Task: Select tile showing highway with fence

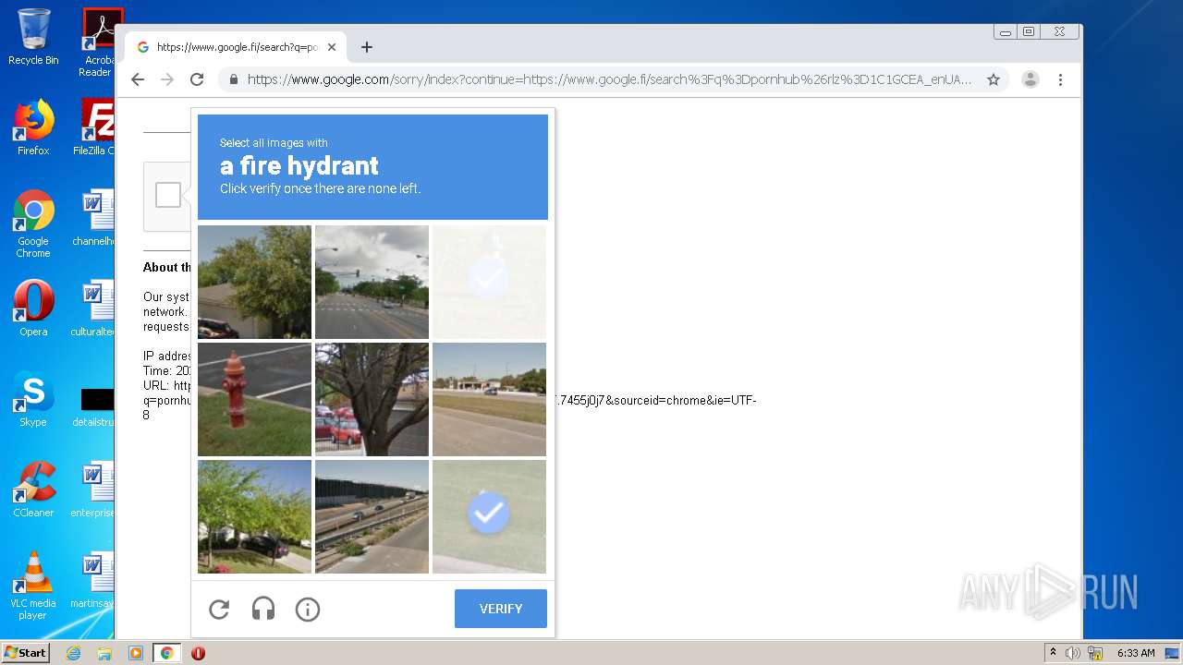Action: coord(372,516)
